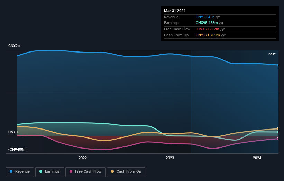Click the Revenue row label in tooltip

tap(171, 17)
